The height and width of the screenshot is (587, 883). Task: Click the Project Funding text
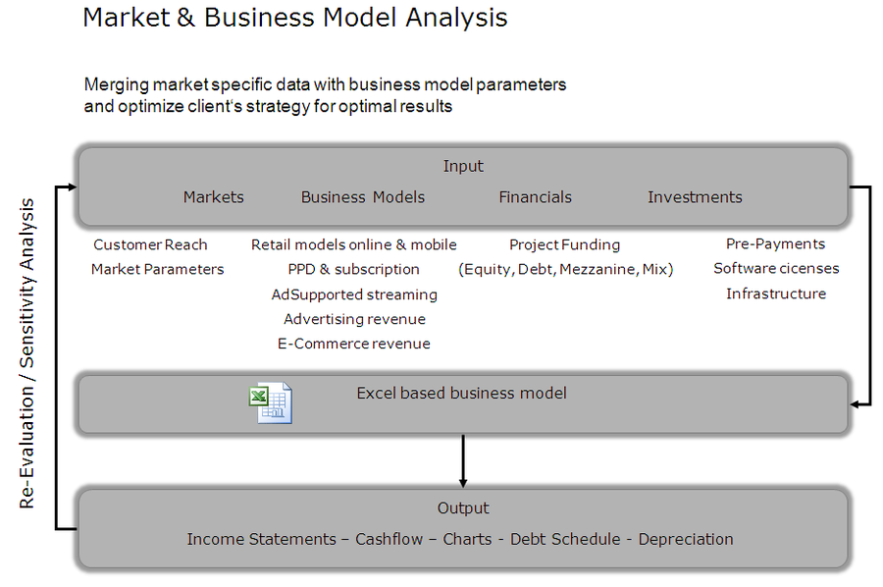[564, 244]
